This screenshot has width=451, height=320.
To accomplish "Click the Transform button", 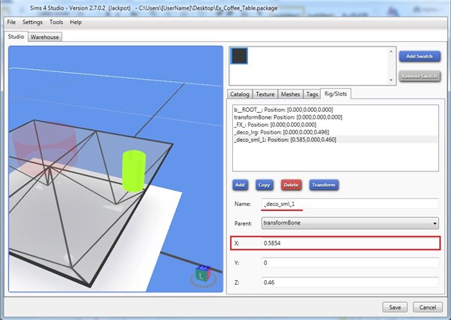I will click(x=322, y=184).
